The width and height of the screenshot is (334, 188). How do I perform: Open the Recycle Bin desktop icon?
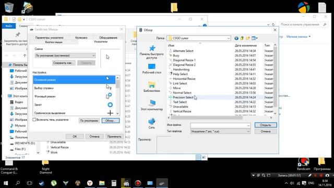coord(9,7)
